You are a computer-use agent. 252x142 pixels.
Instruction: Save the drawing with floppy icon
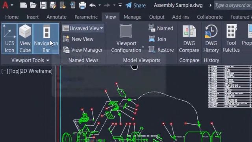[x=43, y=5]
